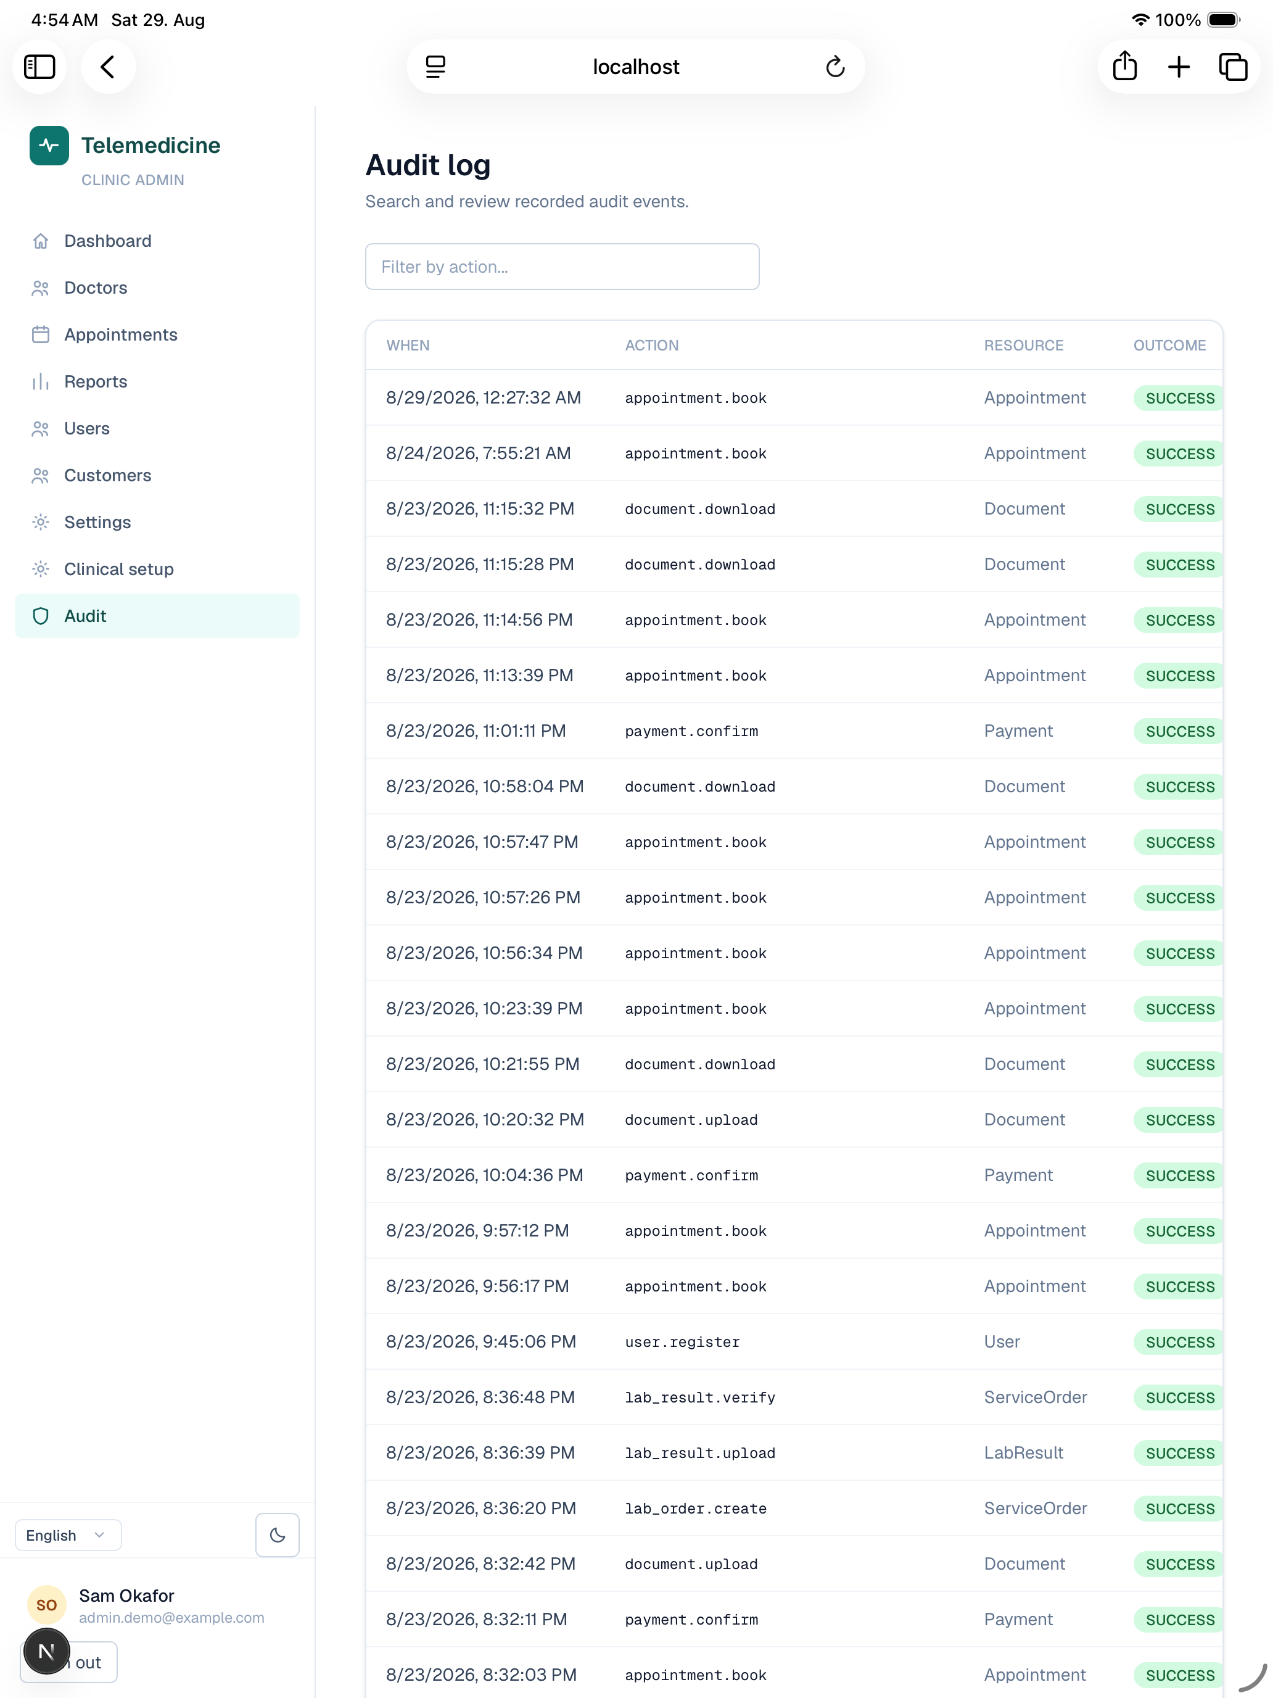Image resolution: width=1273 pixels, height=1698 pixels.
Task: Click the RESOURCE column header
Action: (1024, 346)
